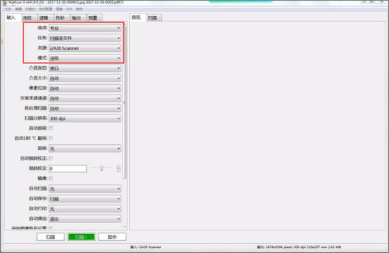Click the 倾斜校正 slider handle
Screen dimensions: 389x253
click(102, 168)
